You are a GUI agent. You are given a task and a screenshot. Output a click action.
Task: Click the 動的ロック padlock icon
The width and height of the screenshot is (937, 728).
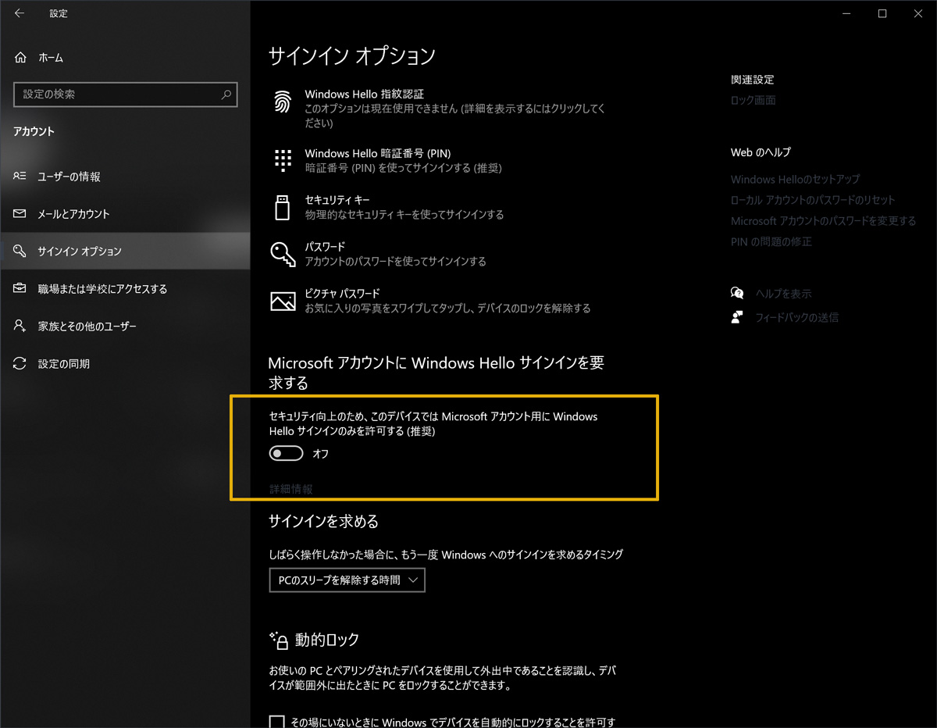[279, 640]
